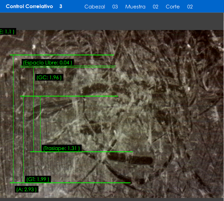
Task: Select the A: 2.93 measurement label
Action: click(x=26, y=190)
